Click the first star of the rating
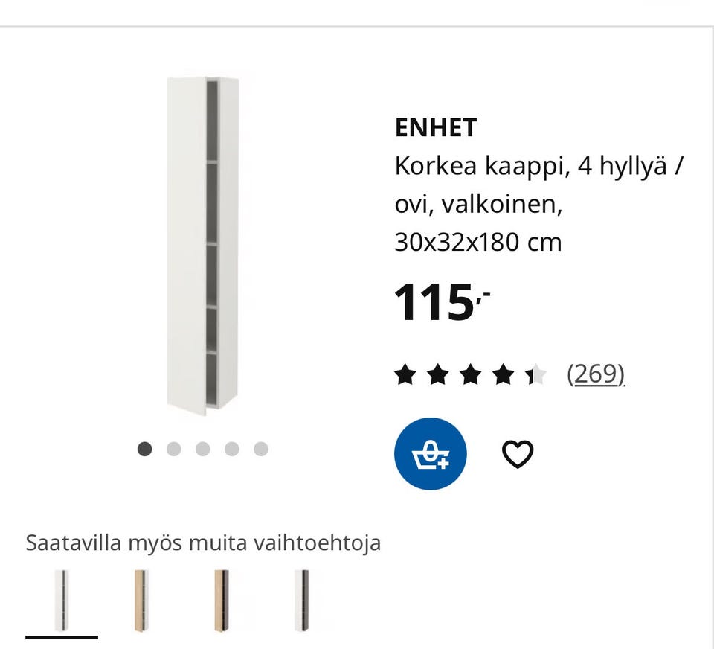 [406, 374]
